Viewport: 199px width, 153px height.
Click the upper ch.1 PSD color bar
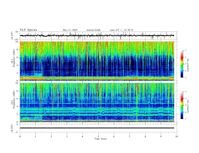[x=182, y=64]
